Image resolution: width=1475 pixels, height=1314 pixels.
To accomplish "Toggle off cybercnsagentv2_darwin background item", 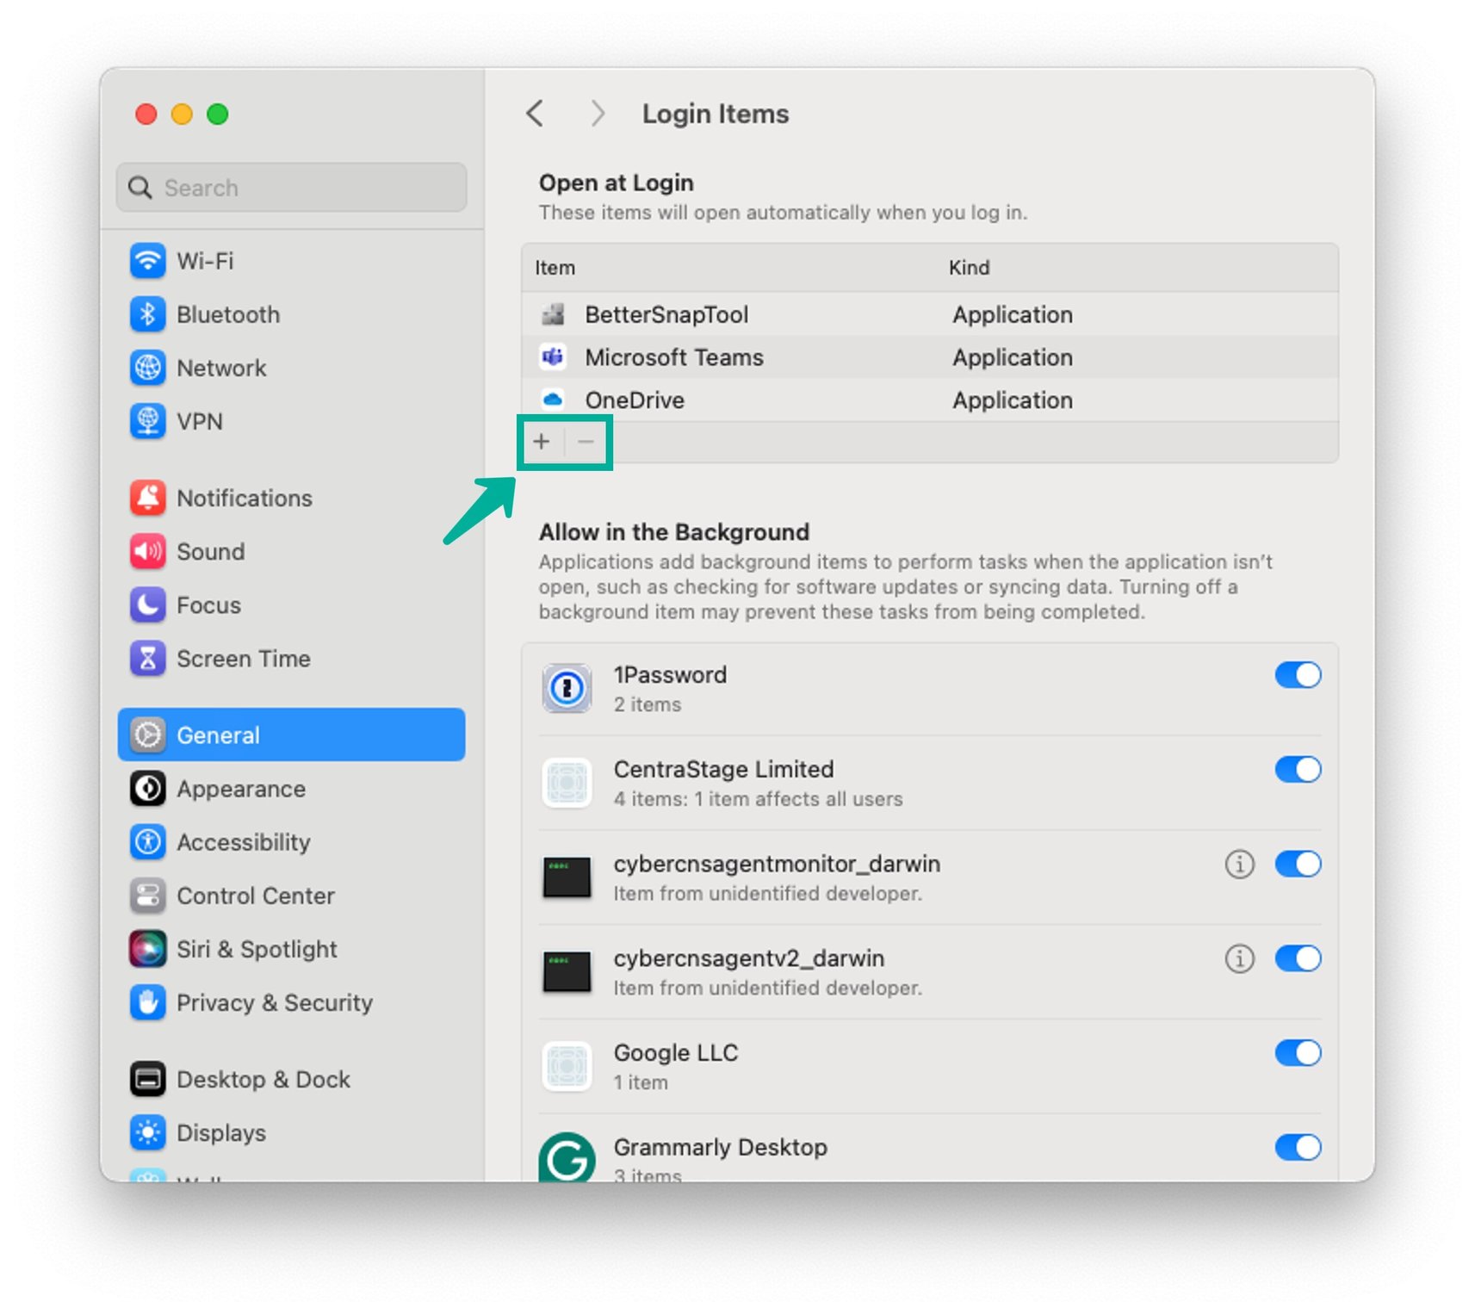I will coord(1297,958).
